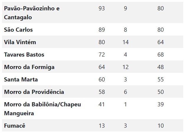The width and height of the screenshot is (185, 133).
Task: Select the Pavão-Pavãozinho e Cantagalo row label
Action: 32,13
